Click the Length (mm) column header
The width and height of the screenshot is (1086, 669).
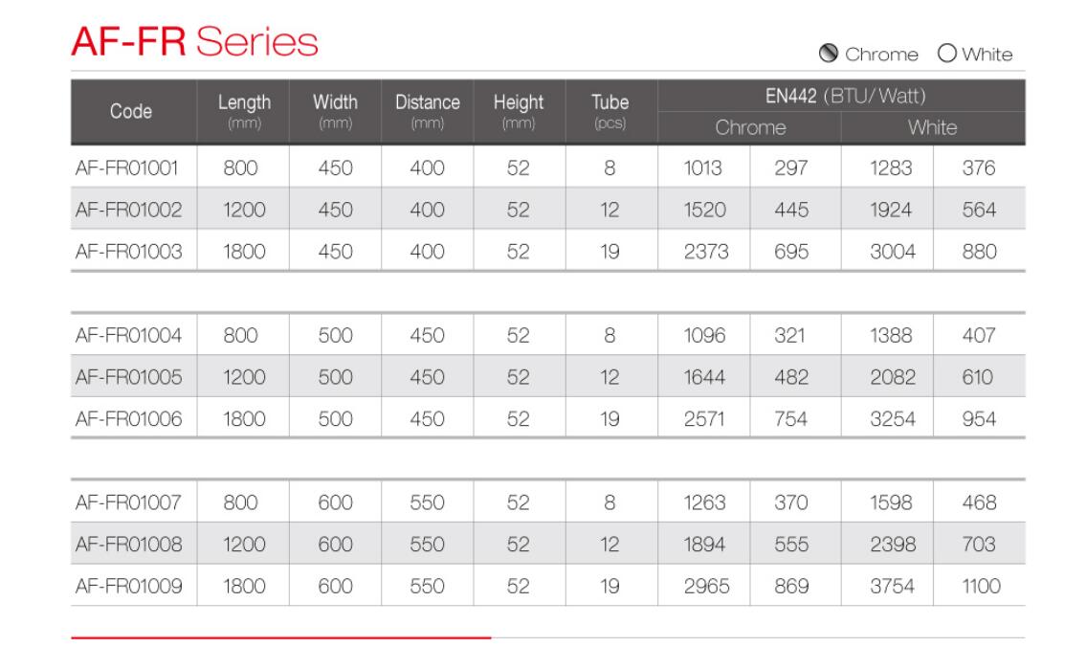point(244,111)
